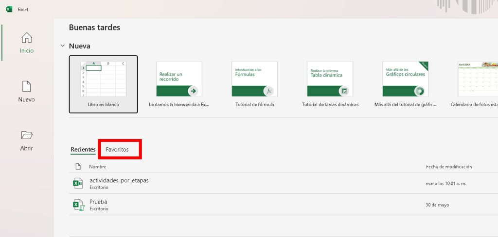The width and height of the screenshot is (498, 237).
Task: Switch to the Favoritos tab
Action: (x=117, y=150)
